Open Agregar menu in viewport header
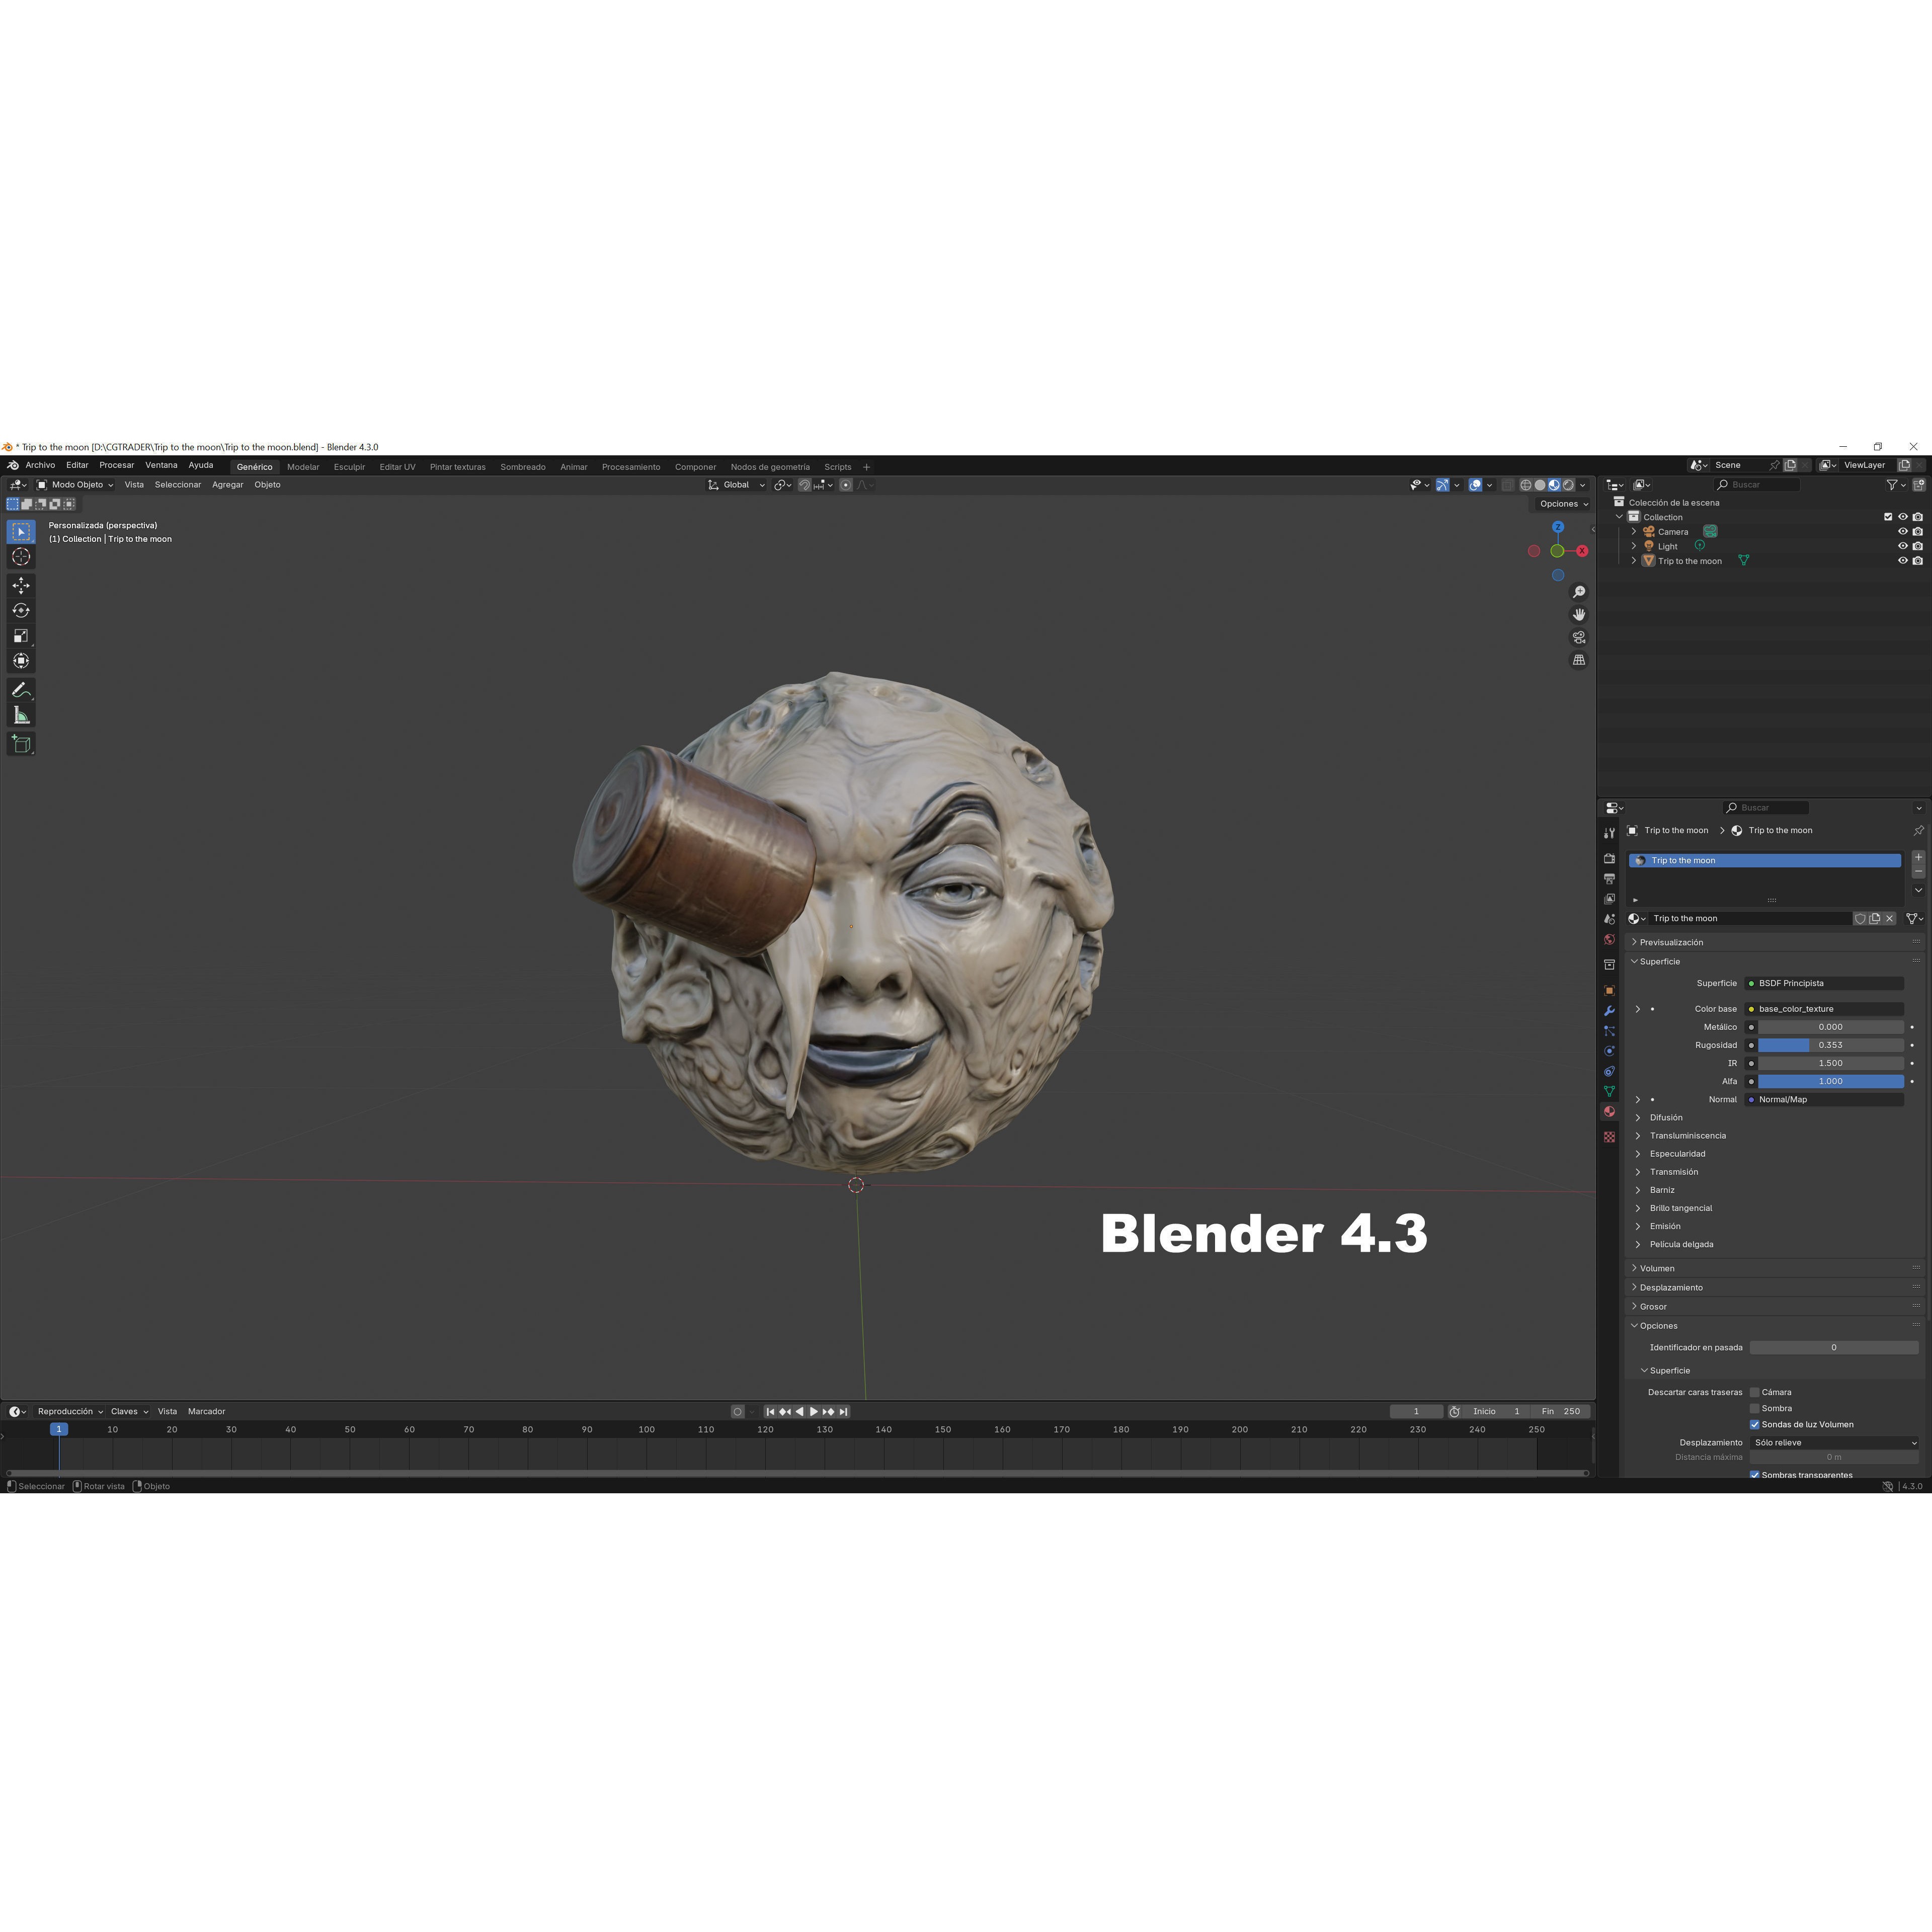This screenshot has height=1932, width=1932. [x=227, y=485]
